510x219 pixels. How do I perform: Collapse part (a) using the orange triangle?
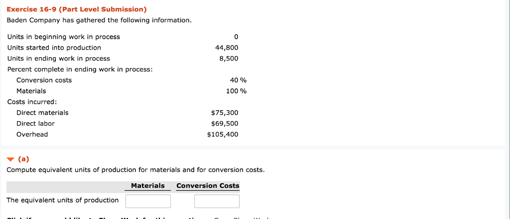pos(10,159)
